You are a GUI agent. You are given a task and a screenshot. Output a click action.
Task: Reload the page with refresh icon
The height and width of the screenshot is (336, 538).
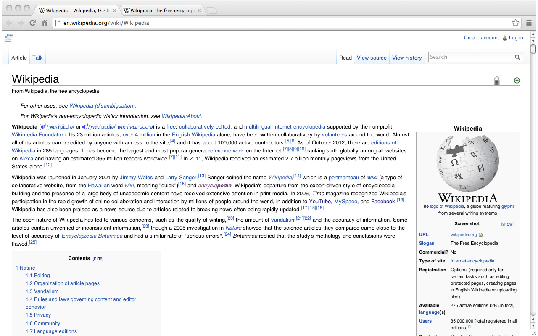[32, 23]
